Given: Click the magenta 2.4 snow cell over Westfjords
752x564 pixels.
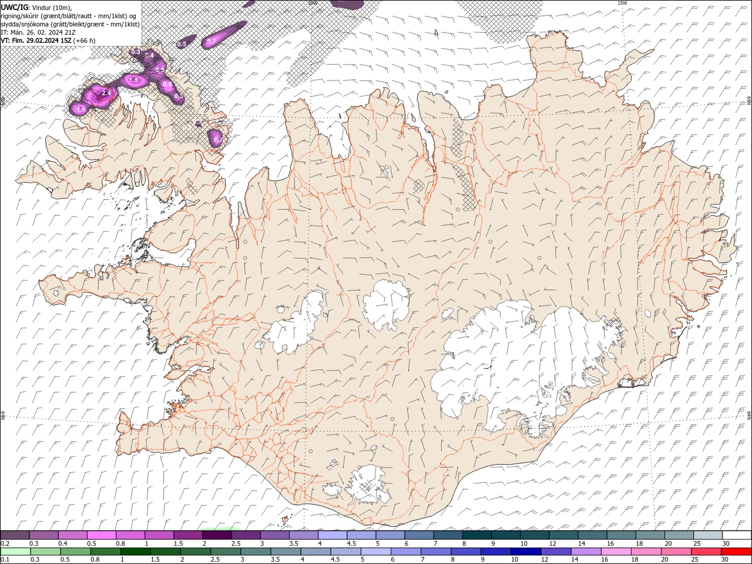Looking at the screenshot, I should 100,95.
